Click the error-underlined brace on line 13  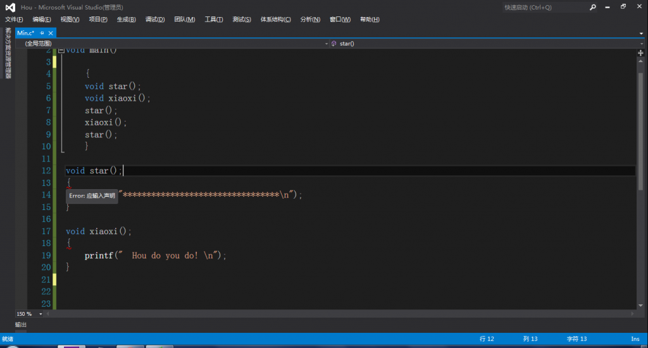68,183
